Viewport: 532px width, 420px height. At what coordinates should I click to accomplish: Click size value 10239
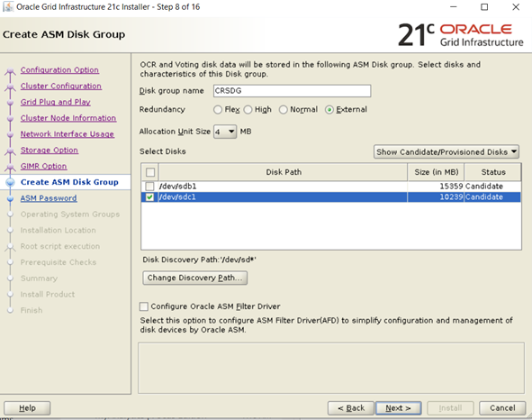click(x=451, y=197)
